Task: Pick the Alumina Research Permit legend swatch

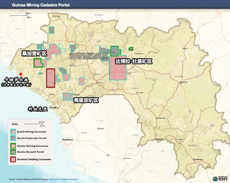Action: pos(13,152)
